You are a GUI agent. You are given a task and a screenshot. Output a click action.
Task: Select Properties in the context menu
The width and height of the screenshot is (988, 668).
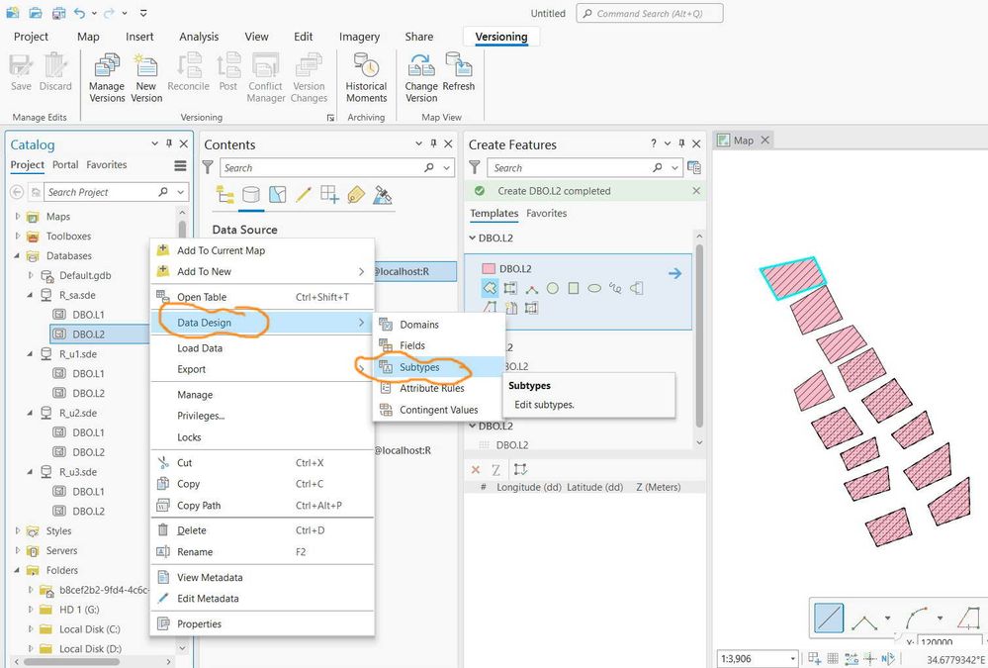click(262, 623)
